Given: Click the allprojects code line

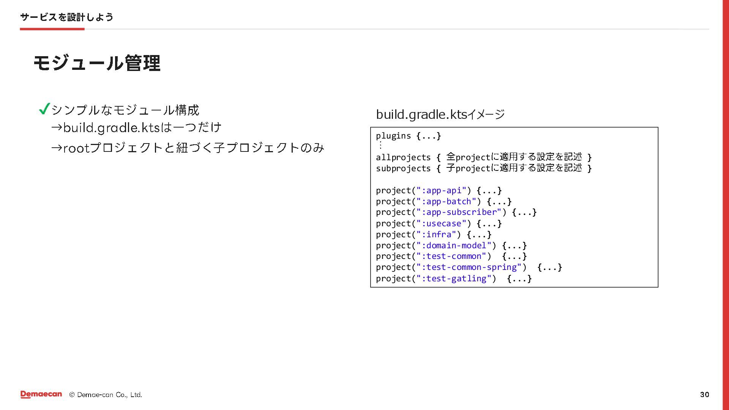Looking at the screenshot, I should [x=483, y=157].
